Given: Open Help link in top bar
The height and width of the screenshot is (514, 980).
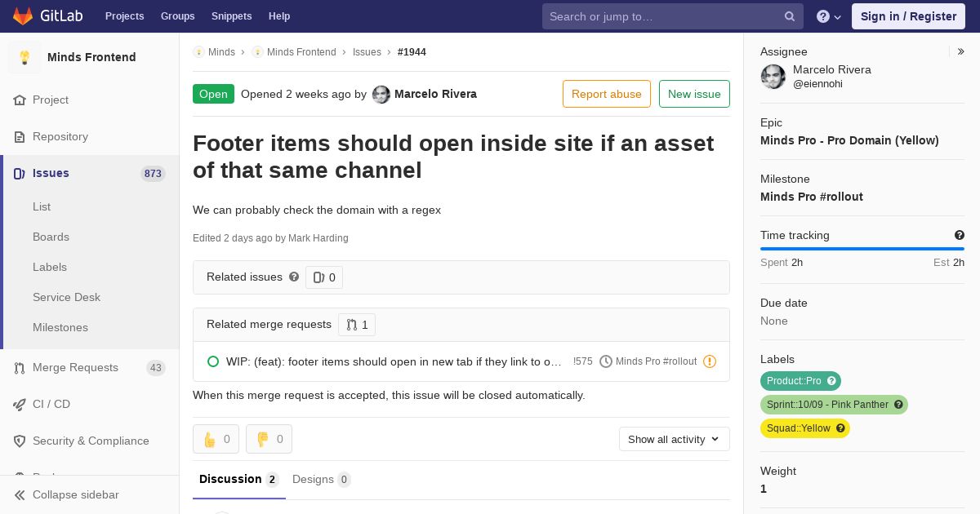Looking at the screenshot, I should 279,16.
